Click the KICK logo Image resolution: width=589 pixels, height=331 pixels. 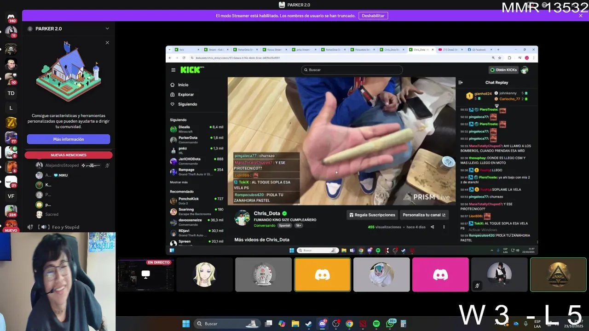(191, 70)
